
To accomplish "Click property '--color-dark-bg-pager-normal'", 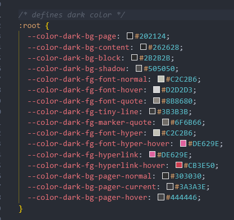I will coord(90,176).
